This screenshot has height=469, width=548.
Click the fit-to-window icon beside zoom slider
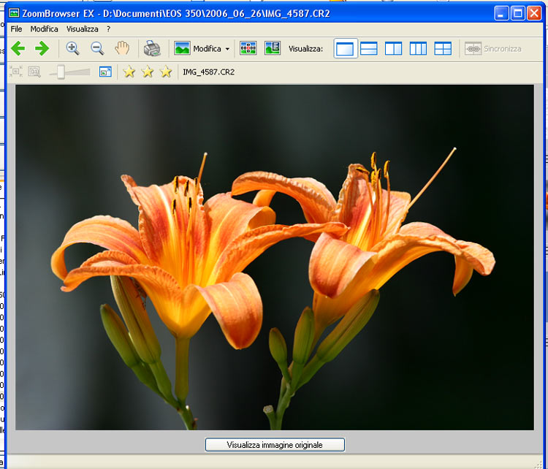tap(105, 72)
